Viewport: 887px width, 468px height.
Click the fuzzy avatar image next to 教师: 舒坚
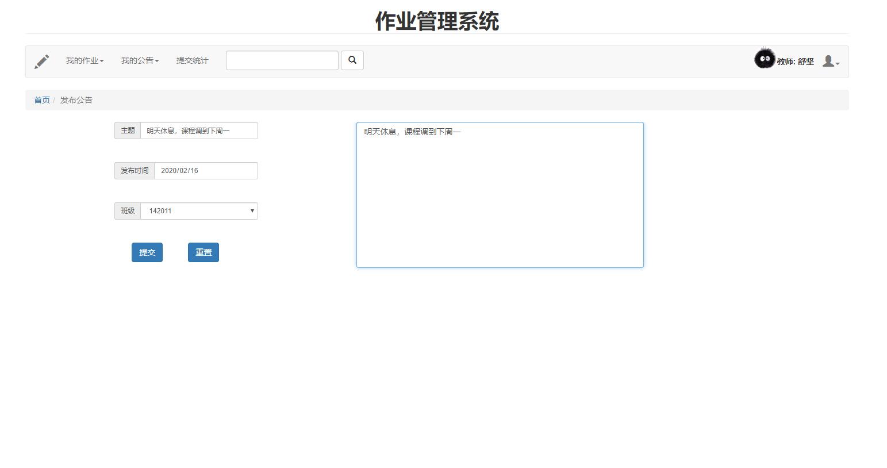pos(765,59)
